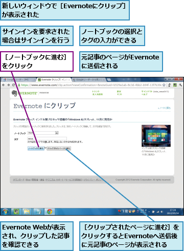Click the Evernote clipper extension icon
This screenshot has height=251, width=184.
pos(175,85)
